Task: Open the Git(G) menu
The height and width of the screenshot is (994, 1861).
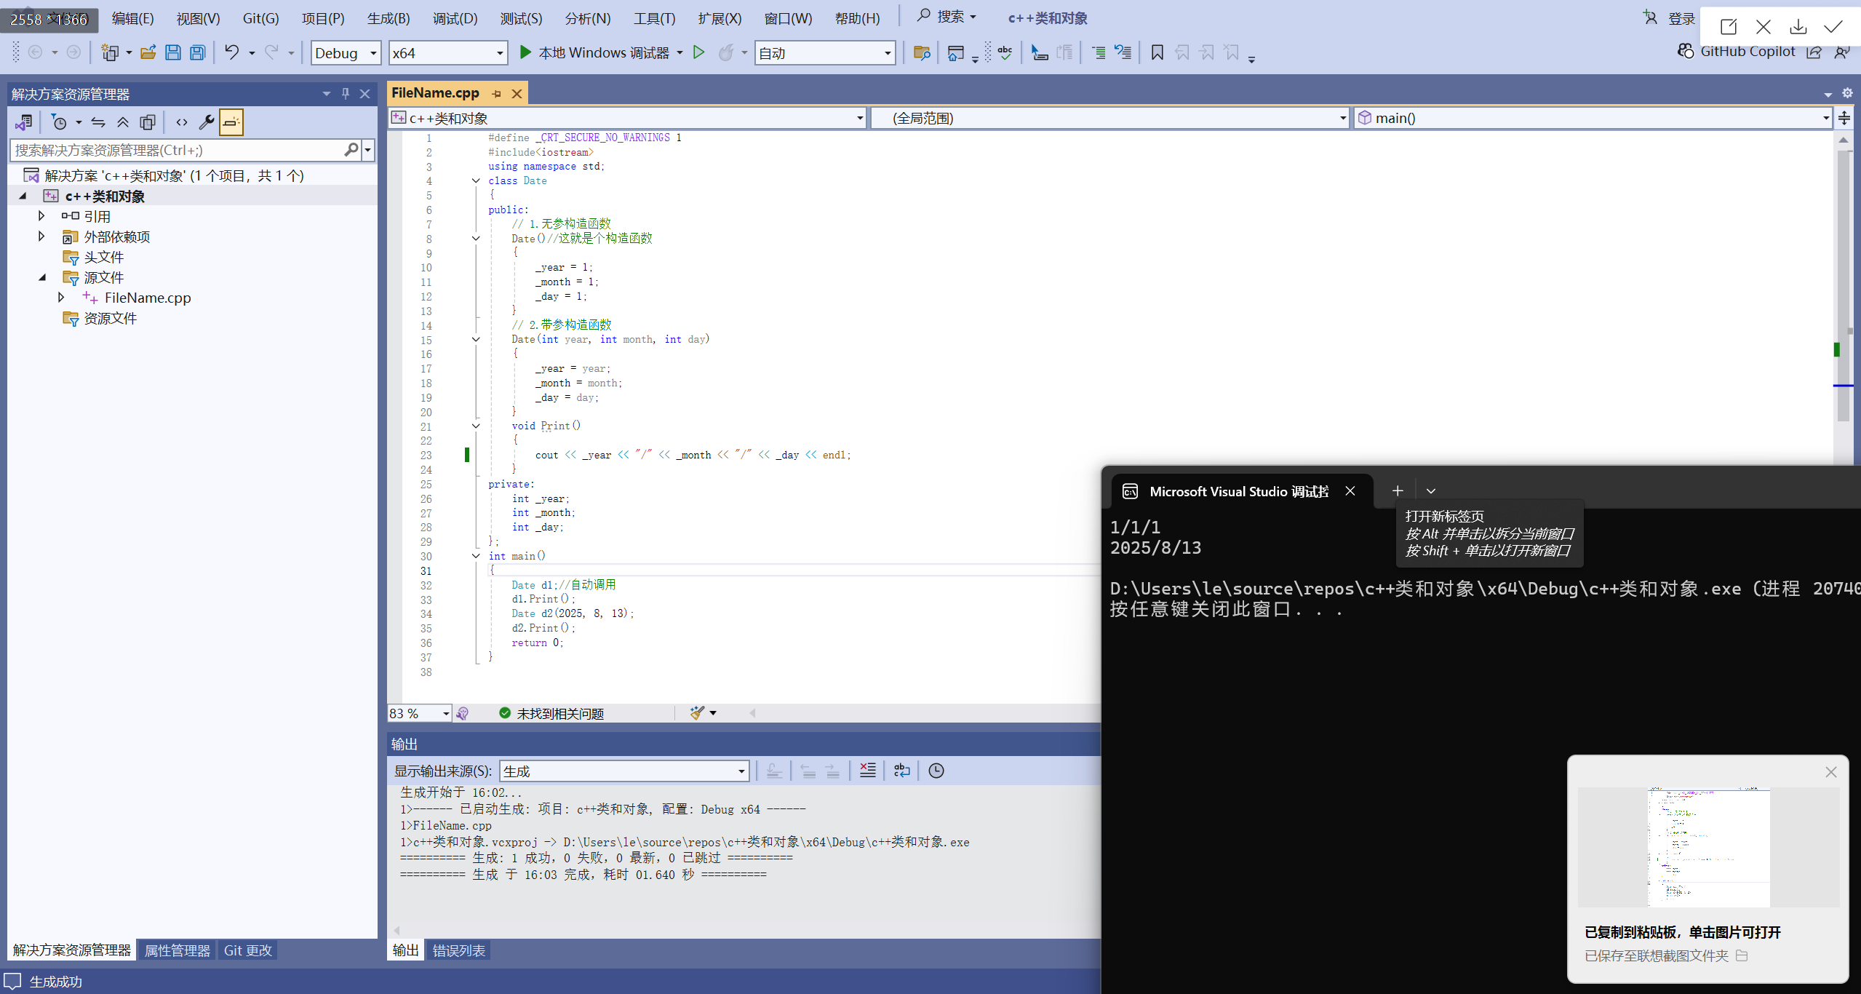Action: tap(260, 18)
